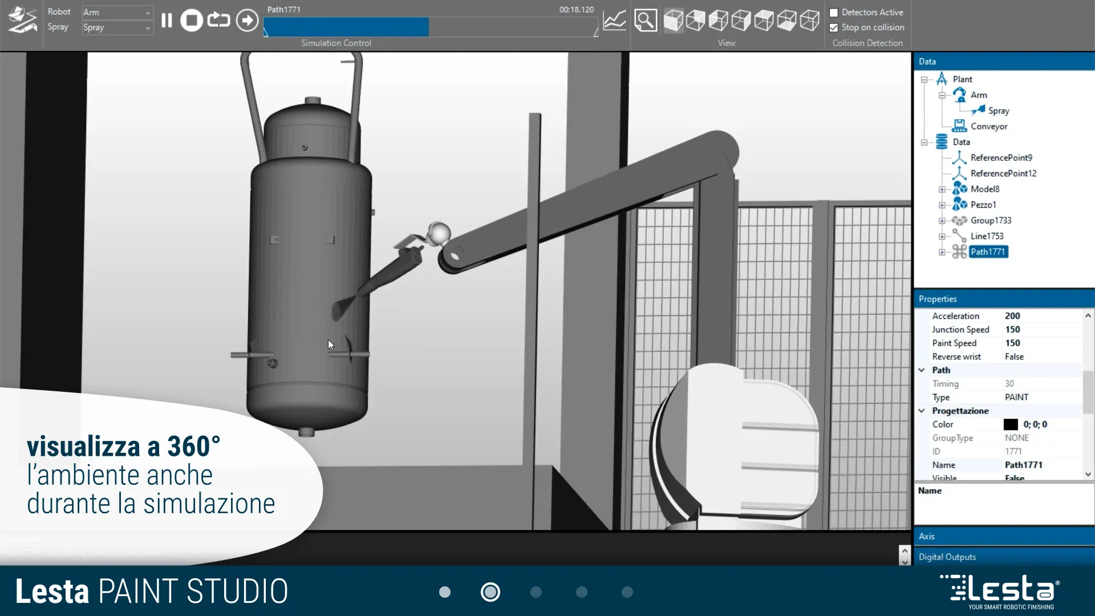The width and height of the screenshot is (1095, 616).
Task: Expand the Pezzo1 tree node
Action: tap(942, 205)
